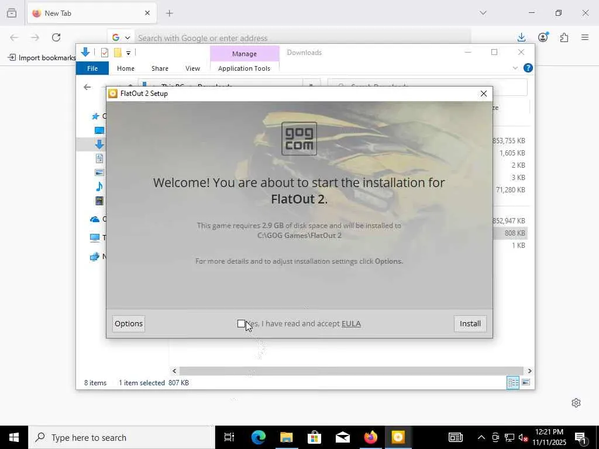This screenshot has width=599, height=449.
Task: Select Downloads arrow in navigation pane
Action: [99, 144]
